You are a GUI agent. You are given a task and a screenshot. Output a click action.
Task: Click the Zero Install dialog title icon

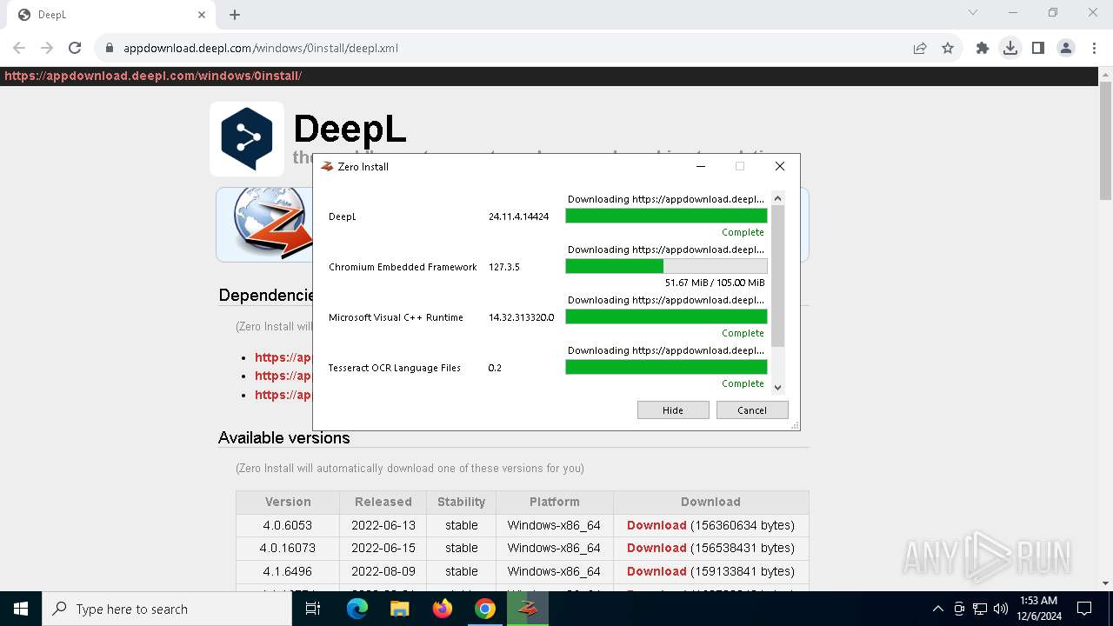coord(327,166)
